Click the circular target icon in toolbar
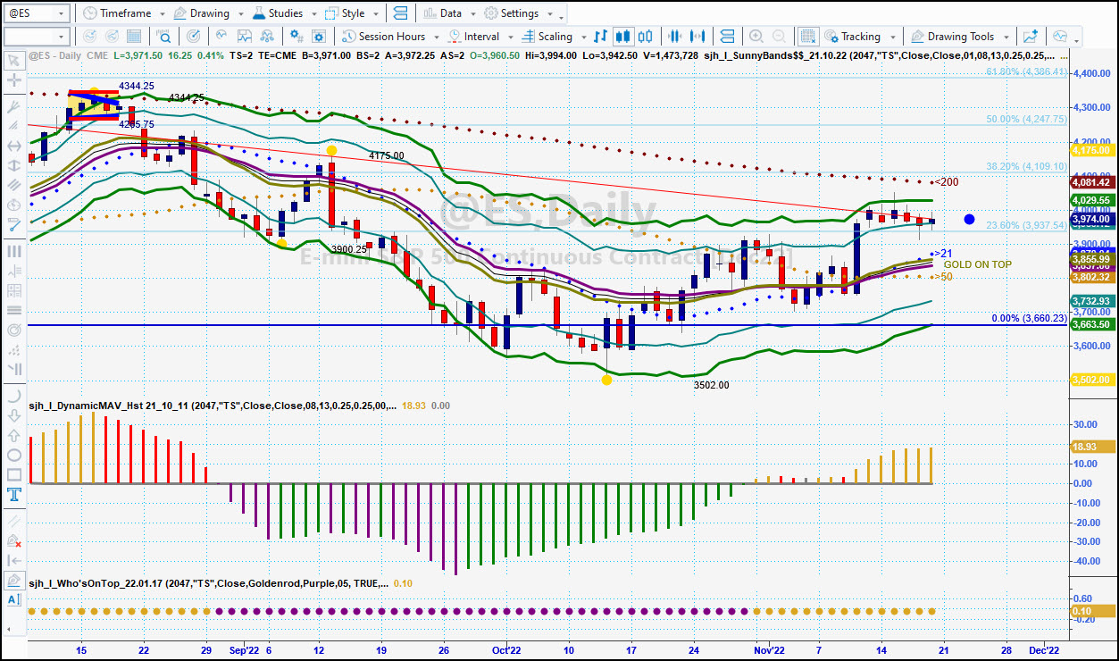Viewport: 1119px width, 661px height. pos(194,37)
